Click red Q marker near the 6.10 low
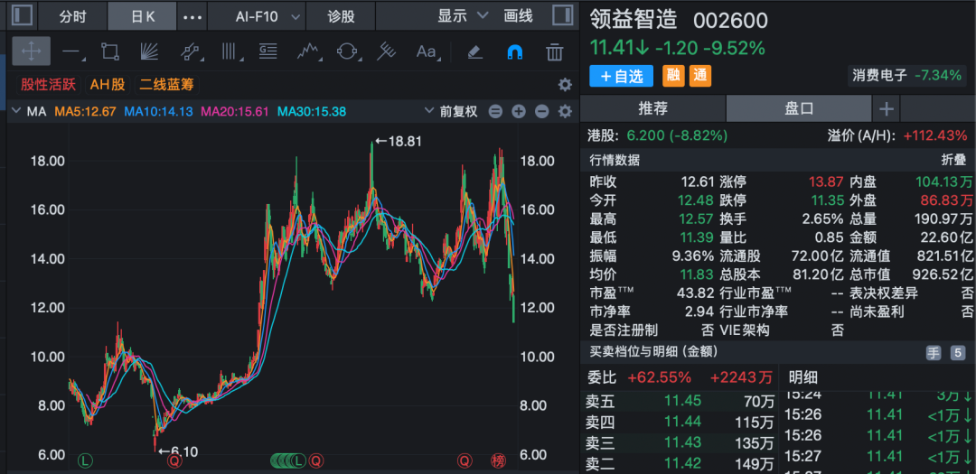Screen dimensions: 976x474 174,461
